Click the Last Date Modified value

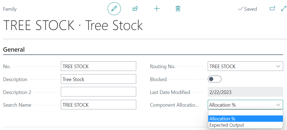click(x=245, y=92)
